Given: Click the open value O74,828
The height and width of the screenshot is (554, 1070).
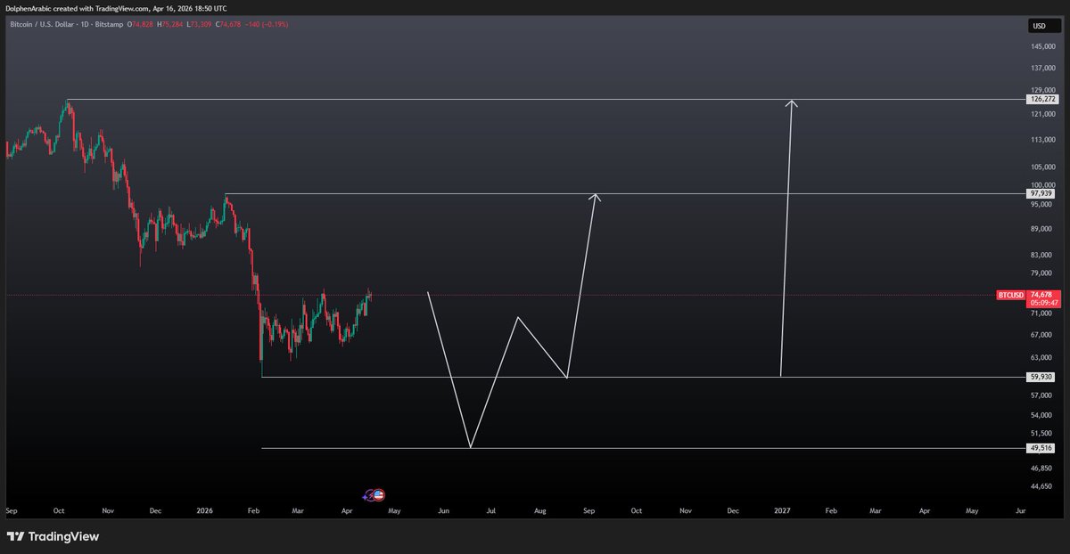Looking at the screenshot, I should 140,24.
